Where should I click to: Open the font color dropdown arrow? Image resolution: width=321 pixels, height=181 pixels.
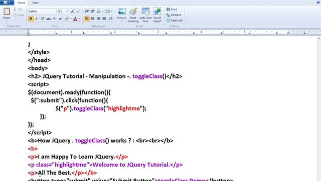[79, 19]
